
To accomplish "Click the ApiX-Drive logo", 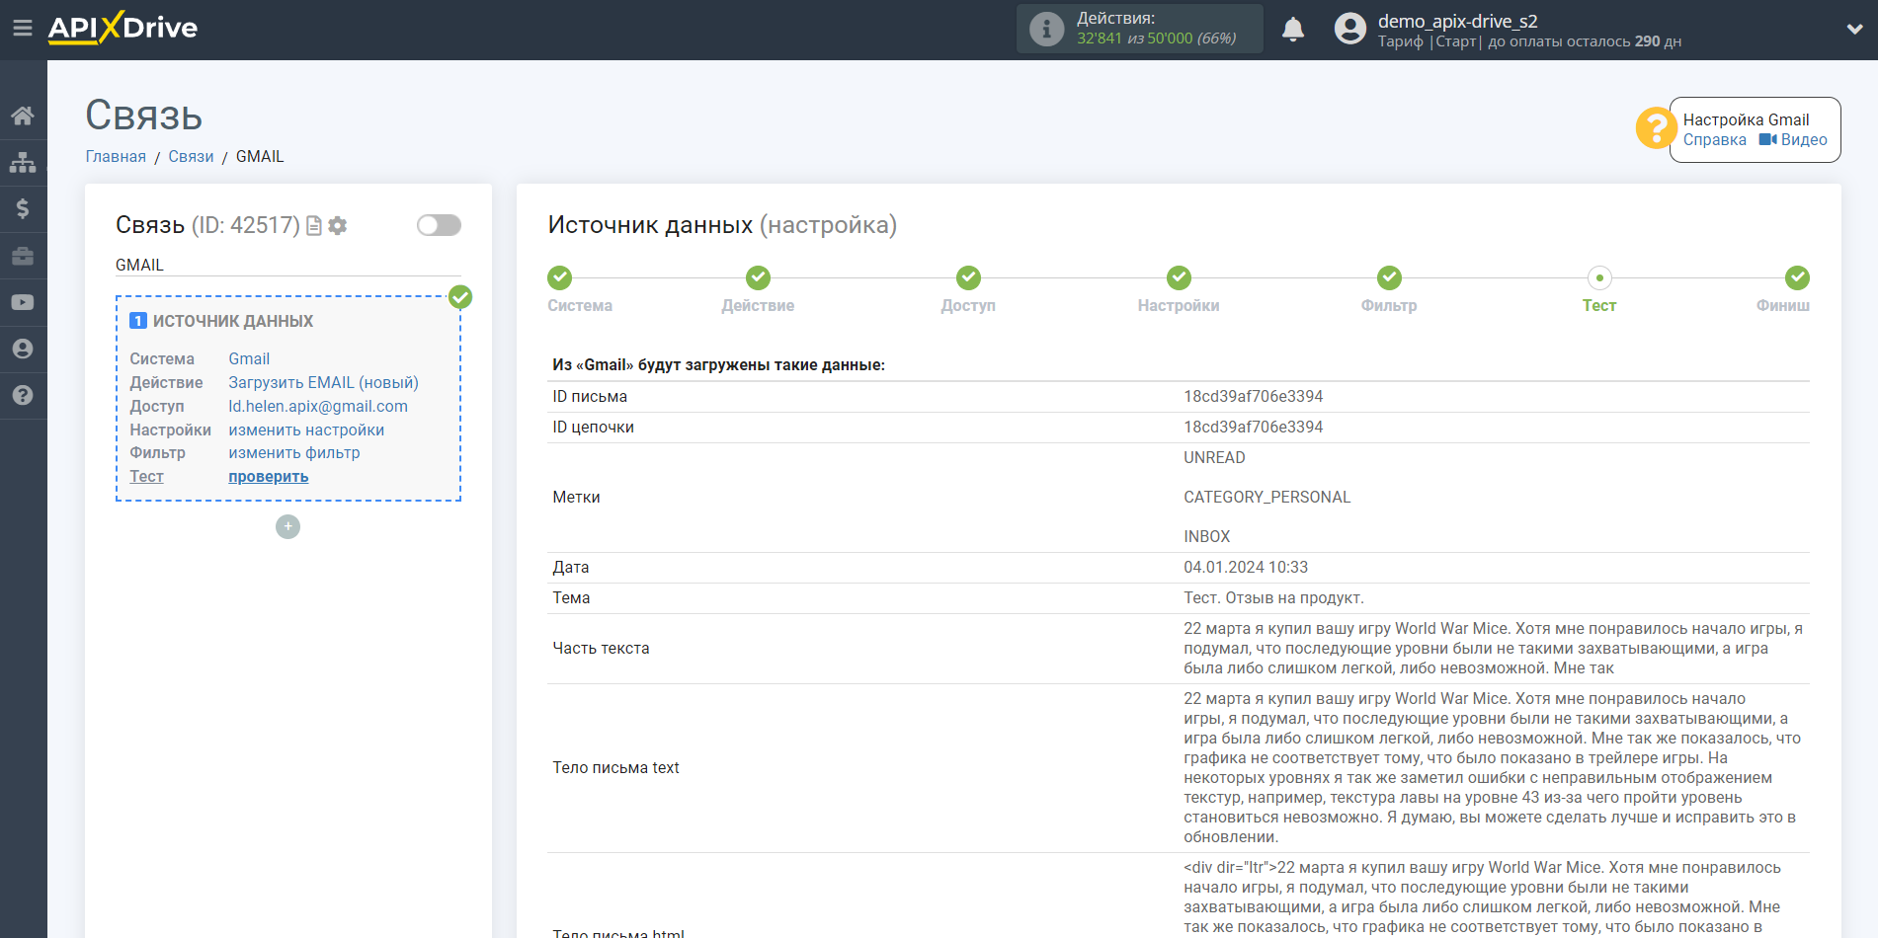I will tap(122, 28).
